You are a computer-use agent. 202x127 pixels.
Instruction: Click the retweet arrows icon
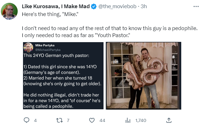click(x=59, y=120)
